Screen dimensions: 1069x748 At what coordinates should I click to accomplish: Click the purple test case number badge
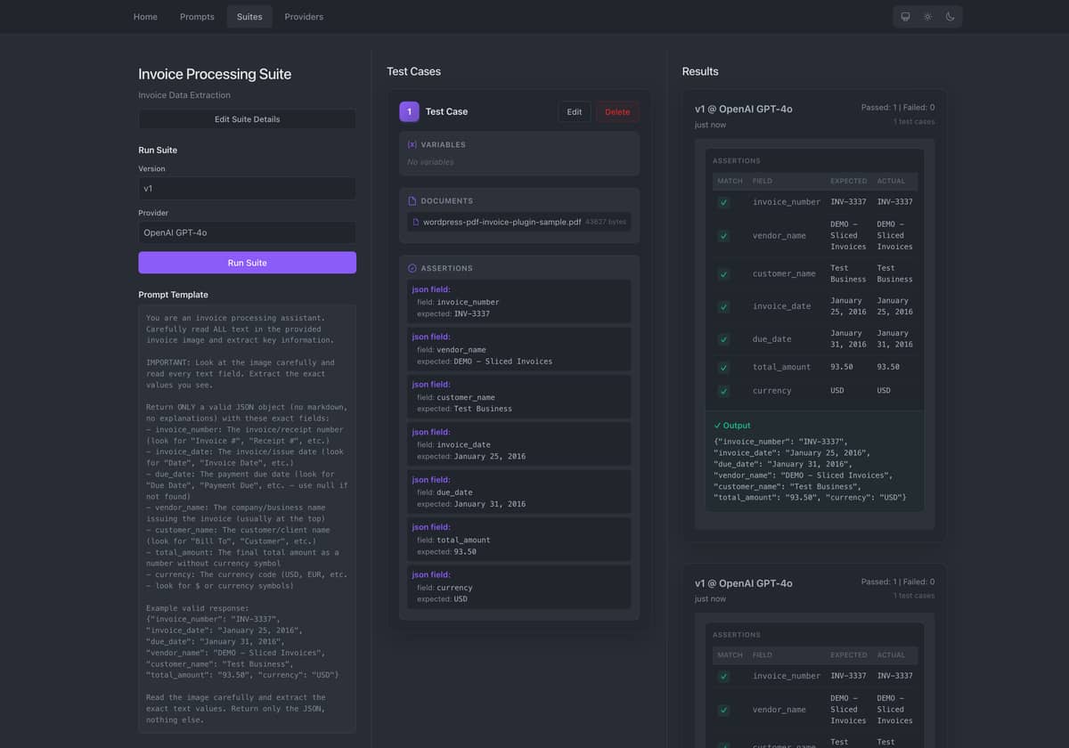[x=409, y=111]
